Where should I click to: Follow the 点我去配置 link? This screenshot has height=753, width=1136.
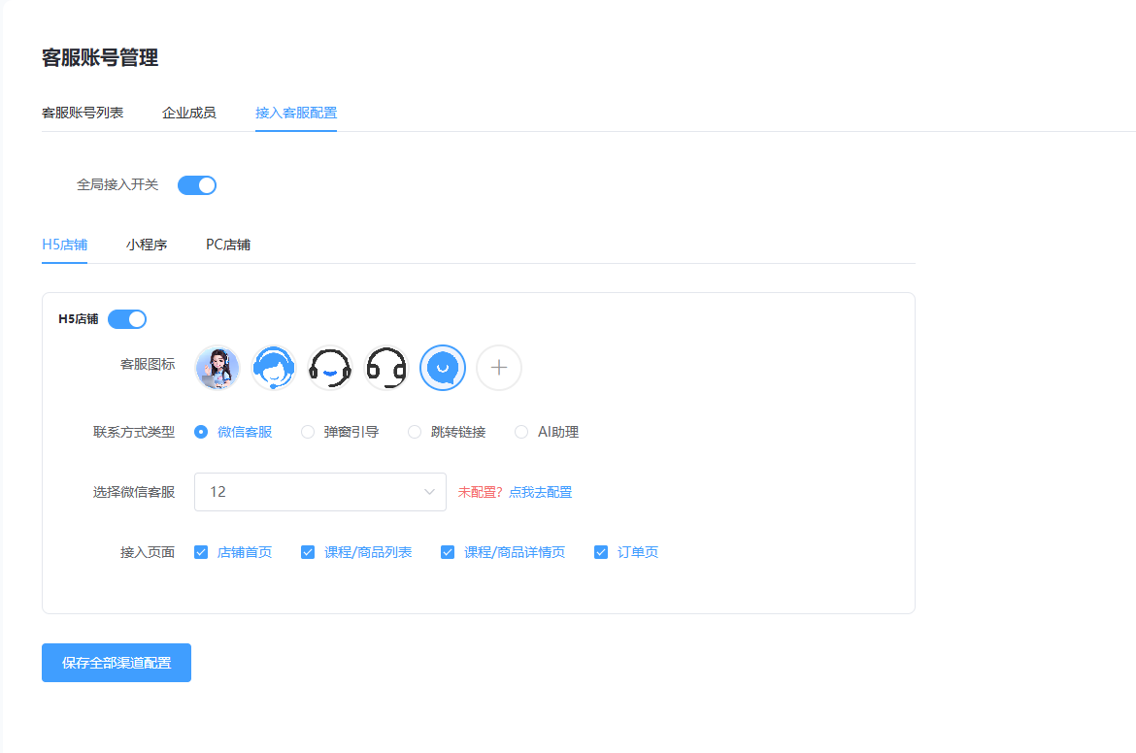(541, 492)
